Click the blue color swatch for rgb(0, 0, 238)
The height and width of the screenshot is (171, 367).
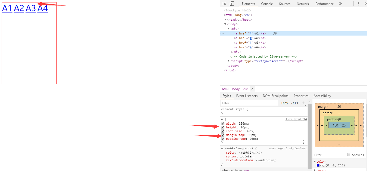tap(318, 165)
